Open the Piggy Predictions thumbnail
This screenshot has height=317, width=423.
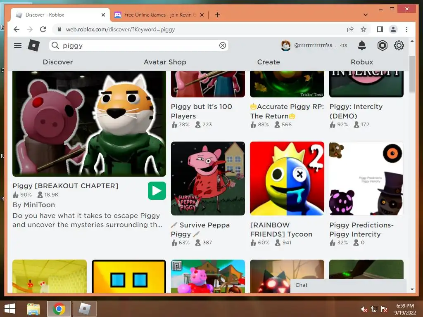click(366, 178)
